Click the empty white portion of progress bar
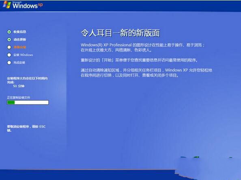 click(x=32, y=102)
